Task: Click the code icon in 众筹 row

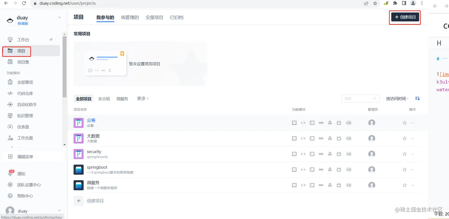Action: point(303,123)
